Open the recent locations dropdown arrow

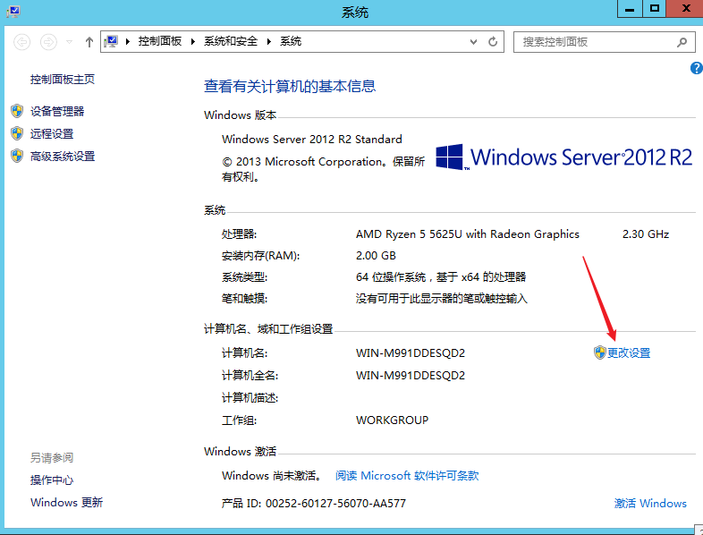tap(69, 42)
